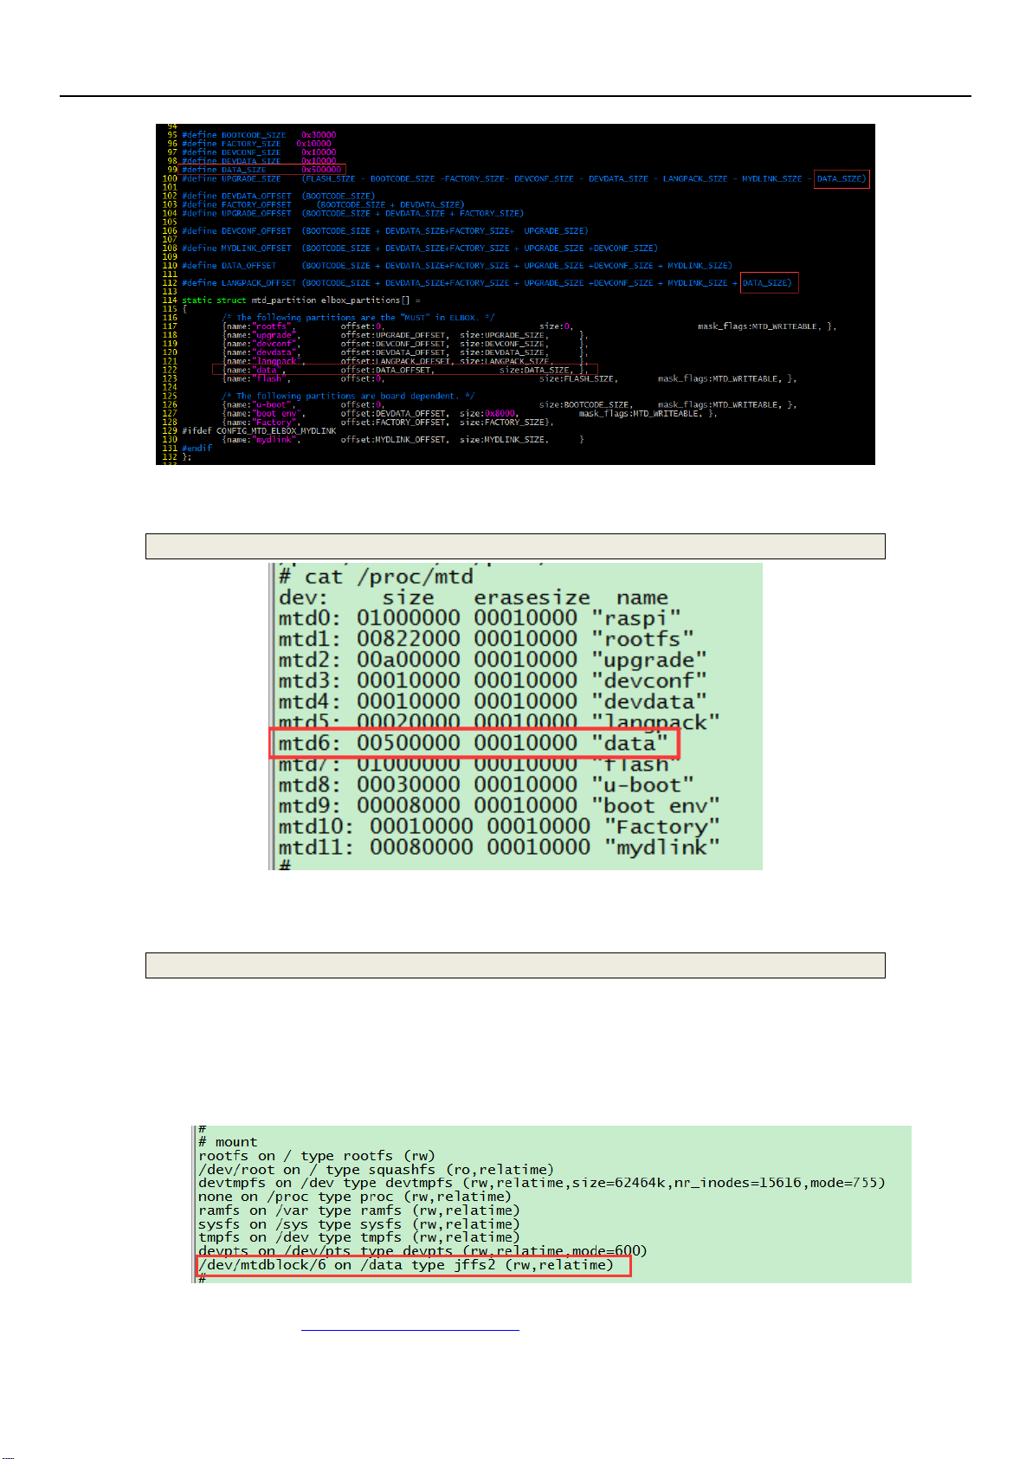Screen dimensions: 1032x1459
Task: Click the "devtmpfs on /dev type devtmpfs" line
Action: pyautogui.click(x=542, y=1183)
